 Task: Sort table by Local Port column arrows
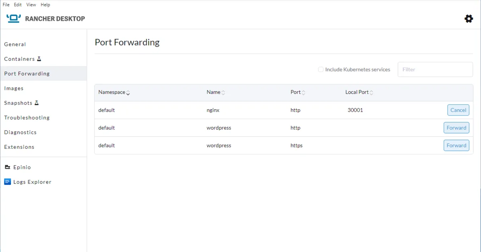click(371, 93)
